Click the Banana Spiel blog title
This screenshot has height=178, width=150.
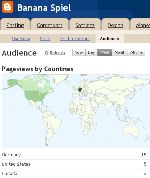point(44,8)
